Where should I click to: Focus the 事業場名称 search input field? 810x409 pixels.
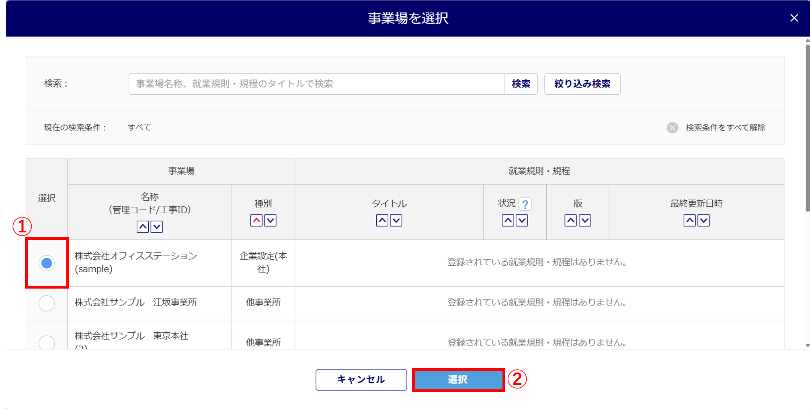pyautogui.click(x=316, y=84)
